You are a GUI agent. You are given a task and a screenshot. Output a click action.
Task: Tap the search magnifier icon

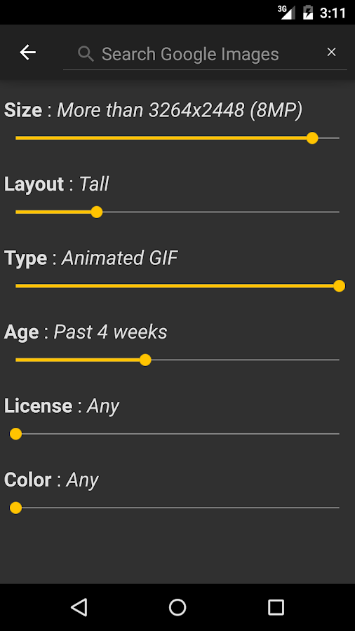tap(86, 53)
